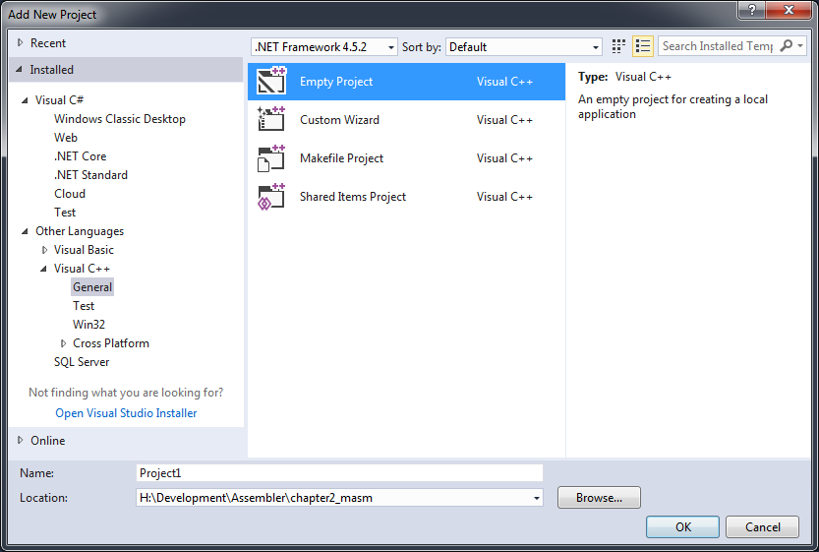Click the Open Visual Studio Installer link

(126, 413)
